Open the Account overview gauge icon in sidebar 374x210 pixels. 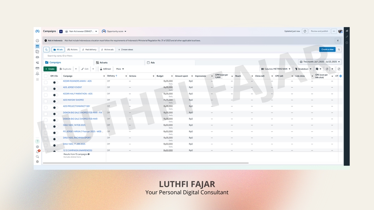tap(37, 41)
